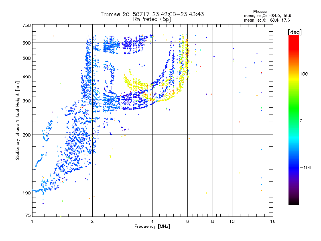This screenshot has width=321, height=241.
Task: Click the y-axis tick label "750"
Action: [x=26, y=25]
